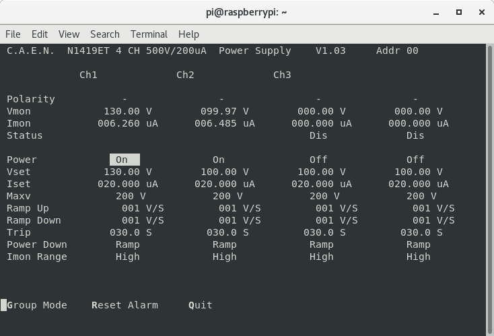The height and width of the screenshot is (336, 494).
Task: Select the Ch2 Imon Range High setting
Action: point(225,257)
